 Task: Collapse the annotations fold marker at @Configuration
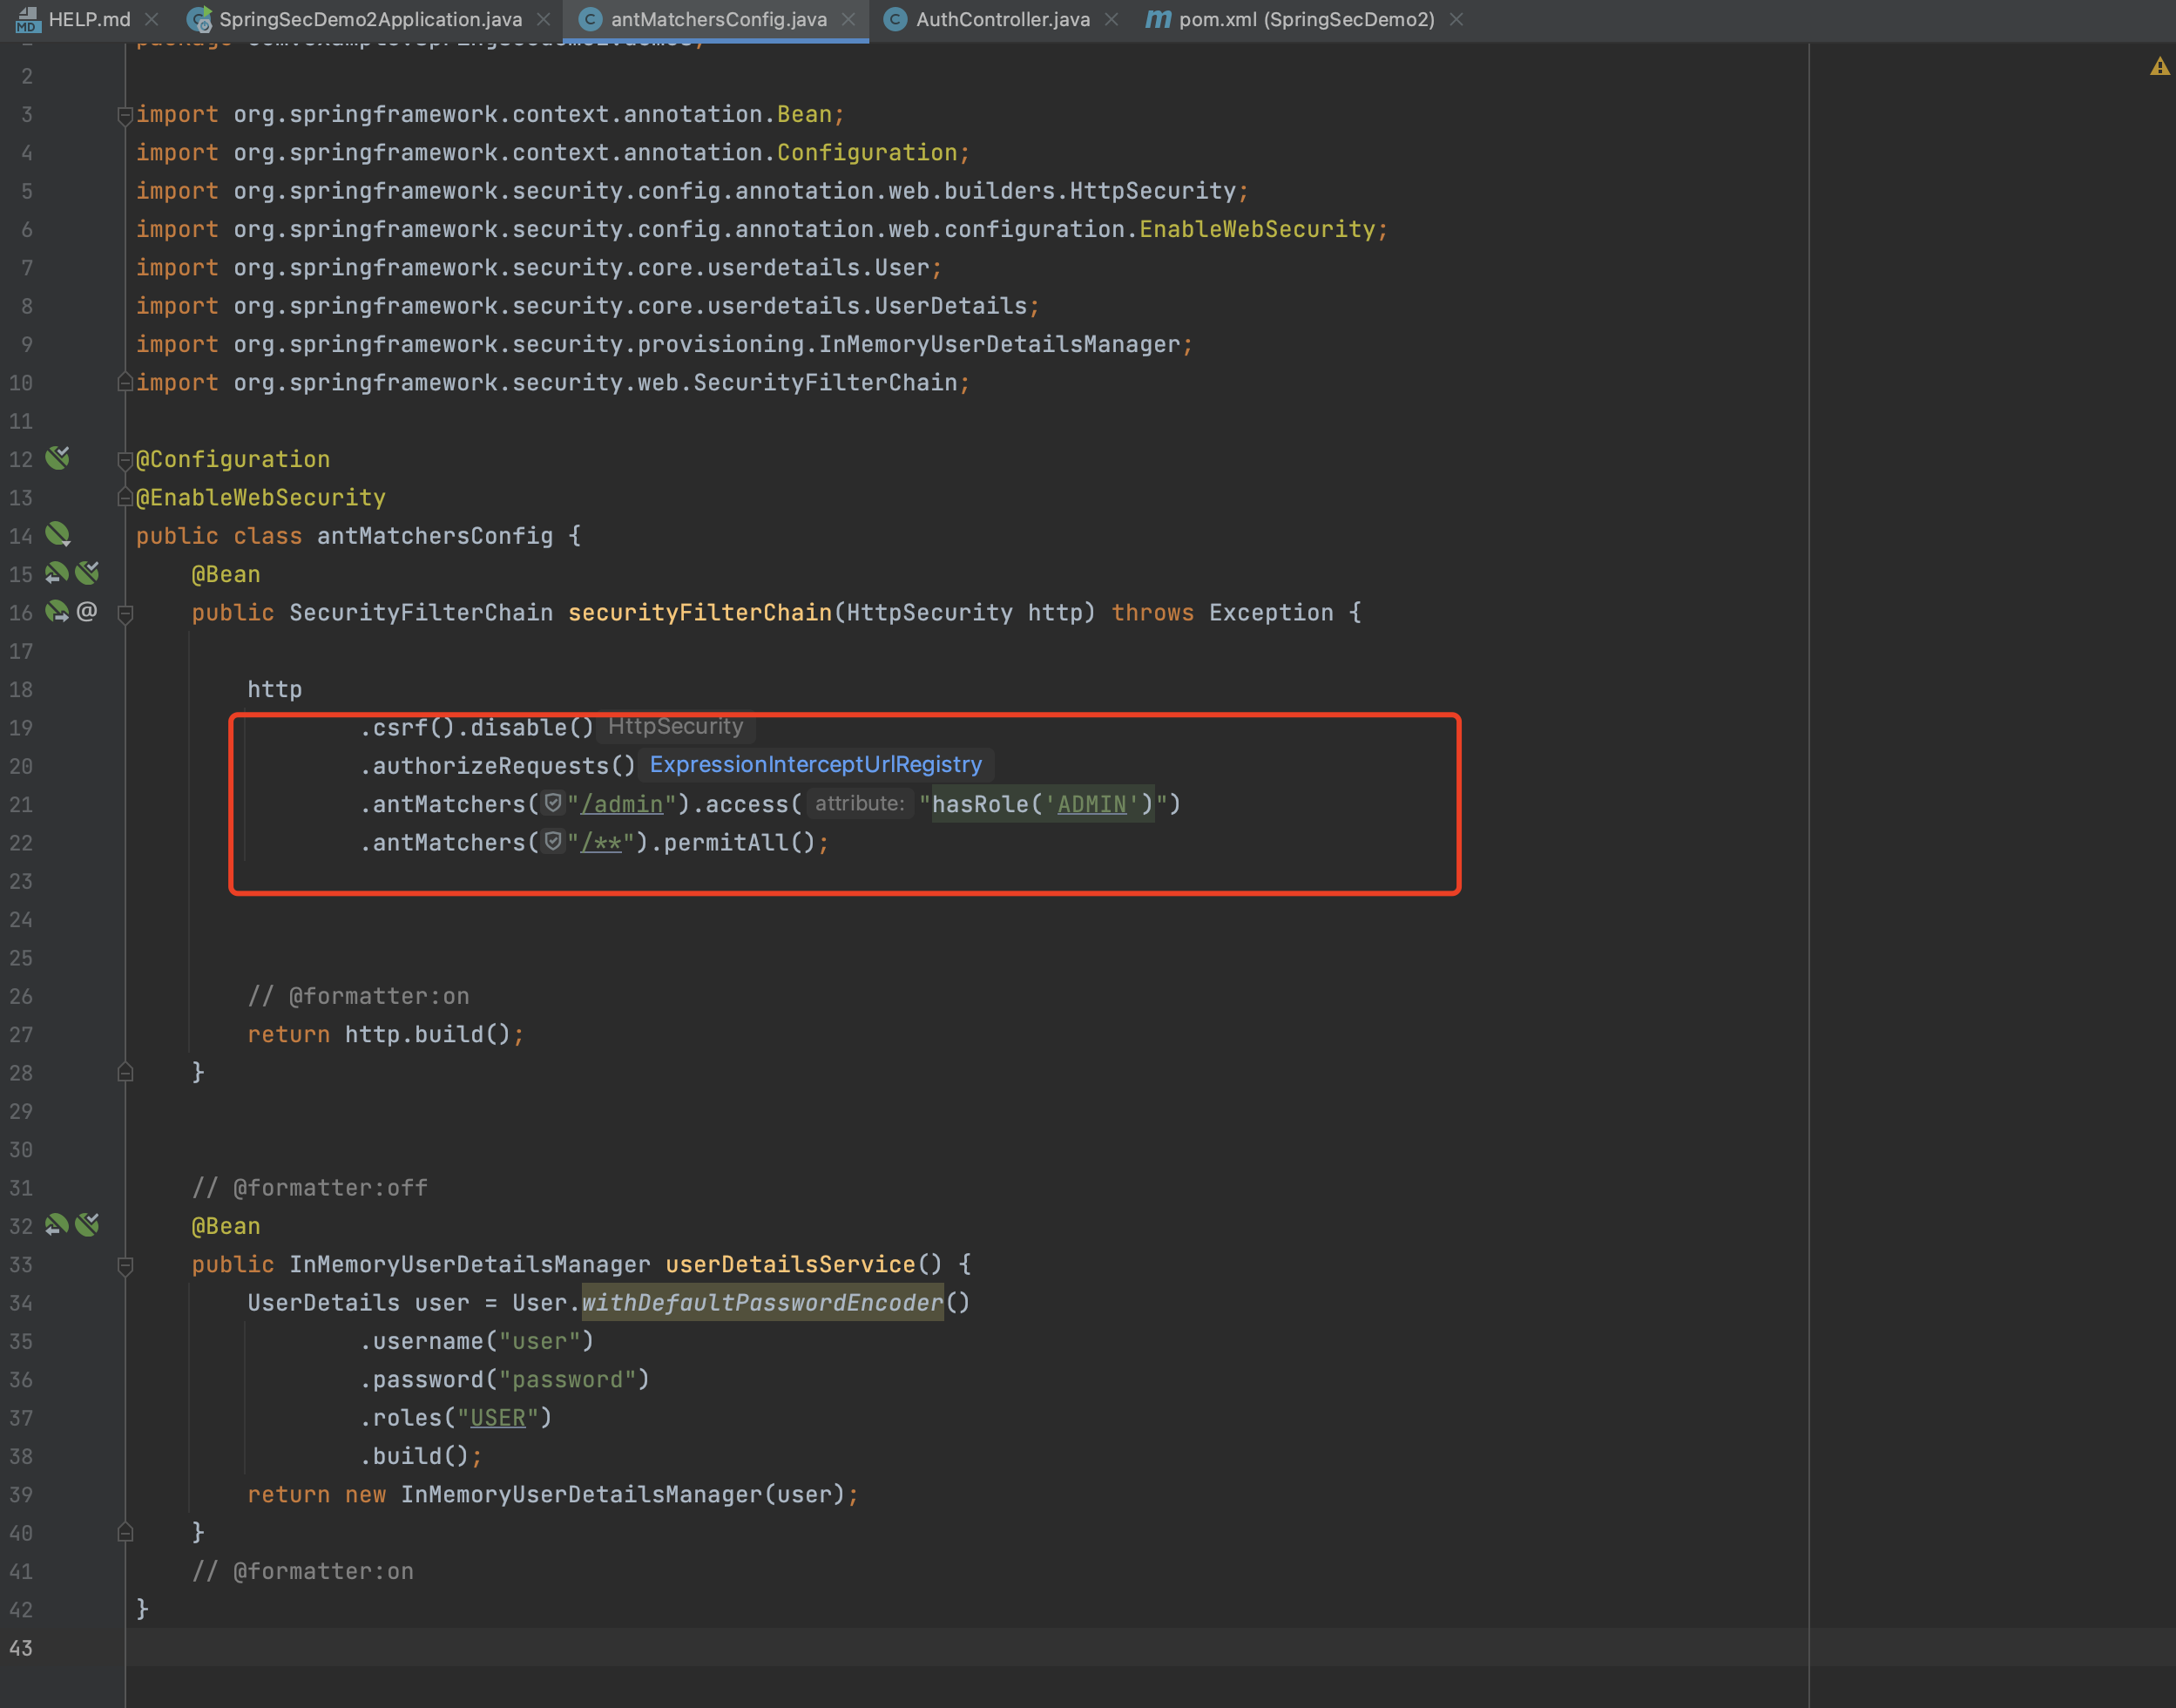[125, 460]
